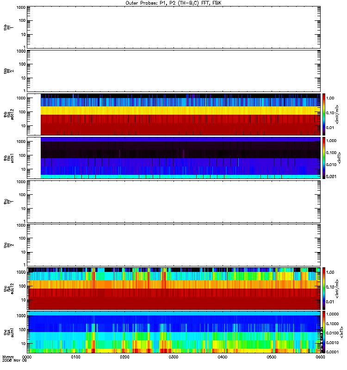Viewport: 347px width, 370px height.
Task: Select the "thb fff 1" panel axis label
Action: [x=8, y=27]
